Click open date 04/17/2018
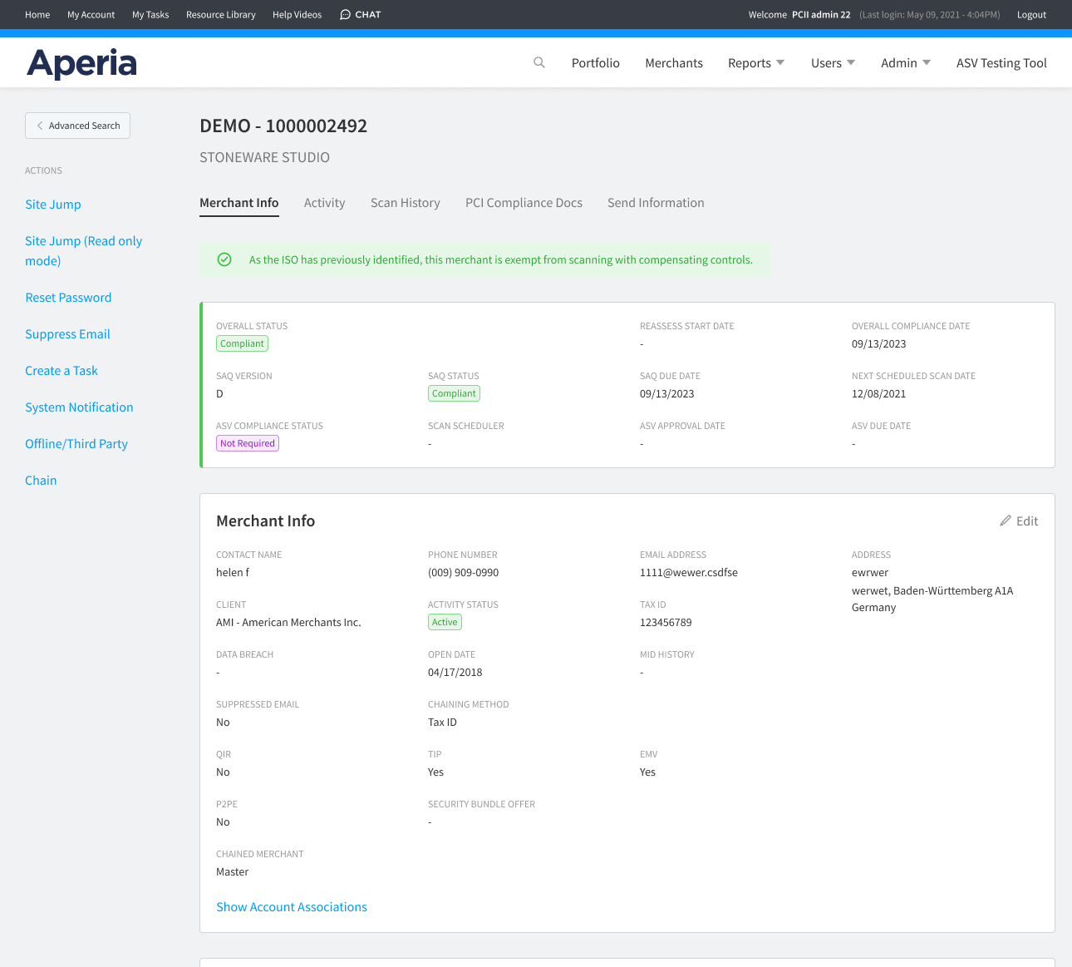 (455, 673)
